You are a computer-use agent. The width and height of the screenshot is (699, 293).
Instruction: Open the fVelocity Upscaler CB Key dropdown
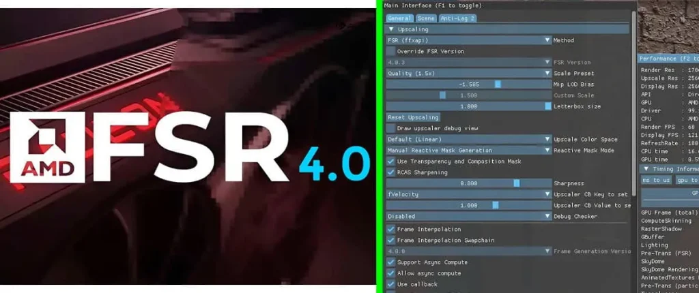coord(469,194)
